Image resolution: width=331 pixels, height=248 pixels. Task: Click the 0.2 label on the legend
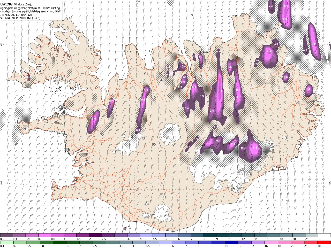point(2,239)
